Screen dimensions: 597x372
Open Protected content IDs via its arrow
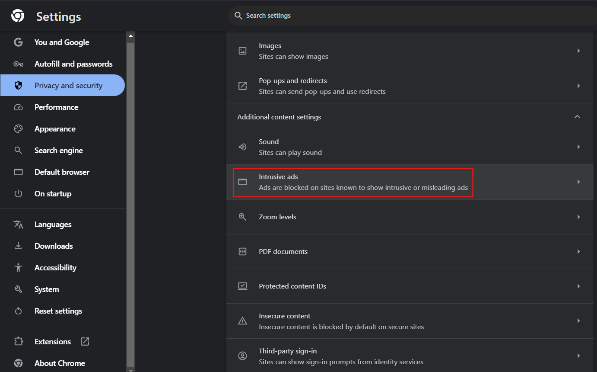[x=578, y=286]
